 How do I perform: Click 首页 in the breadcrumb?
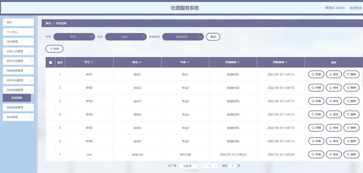(48, 23)
